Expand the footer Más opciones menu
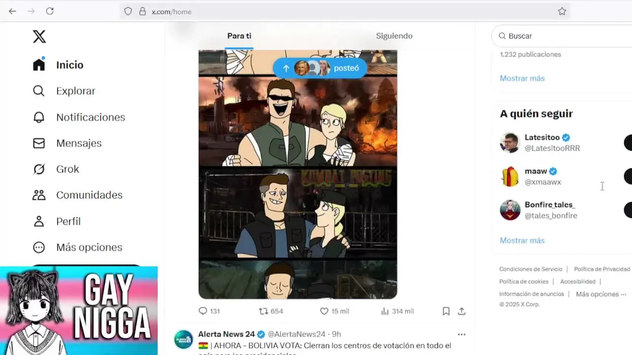Viewport: 632px width, 355px height. [x=601, y=294]
